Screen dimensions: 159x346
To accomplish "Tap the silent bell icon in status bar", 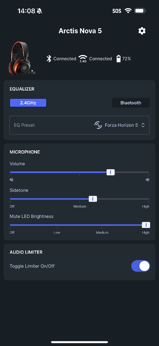I will pyautogui.click(x=40, y=11).
